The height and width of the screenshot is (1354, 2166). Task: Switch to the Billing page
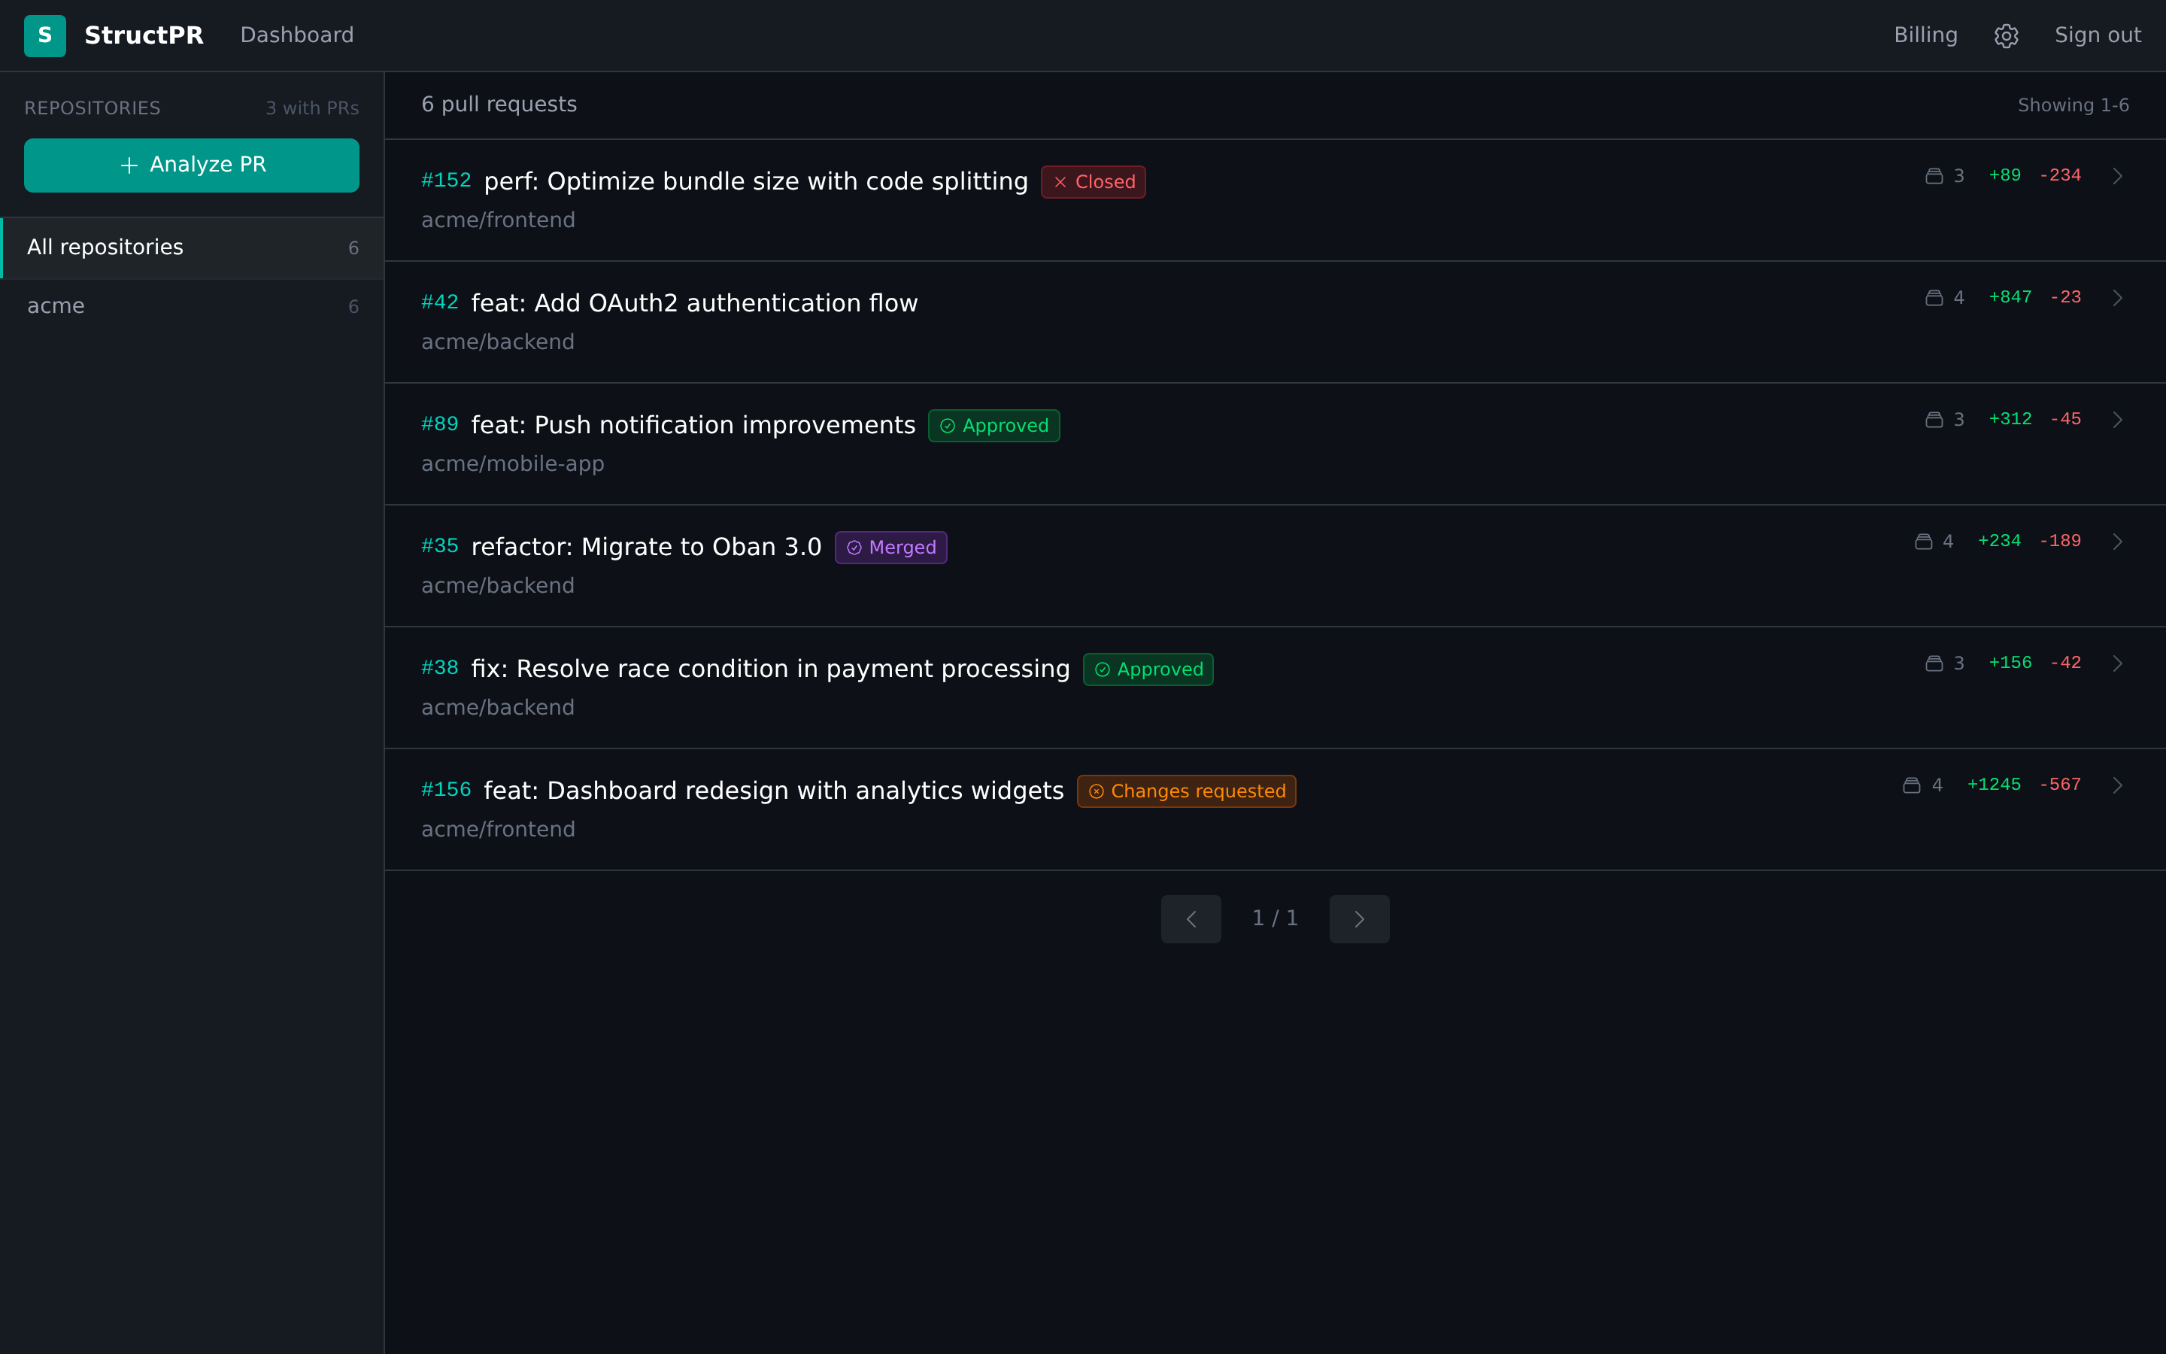(x=1925, y=35)
